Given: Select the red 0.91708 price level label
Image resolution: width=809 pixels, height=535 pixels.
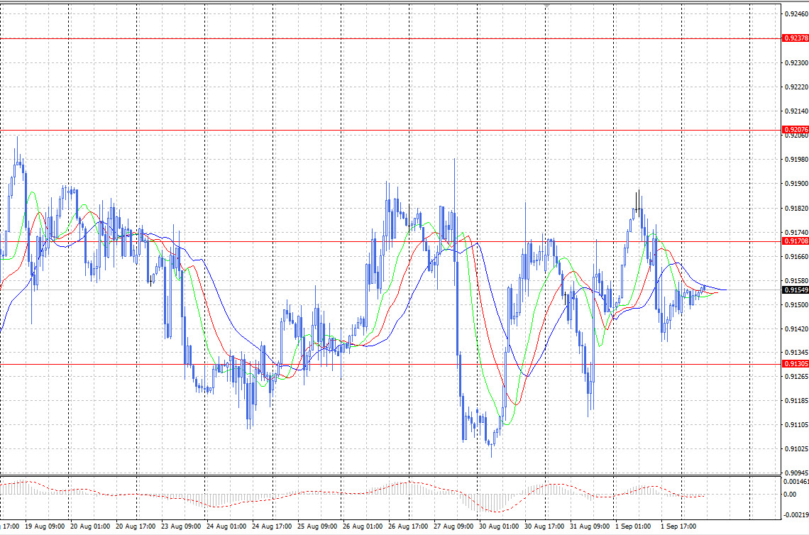Looking at the screenshot, I should (x=796, y=241).
